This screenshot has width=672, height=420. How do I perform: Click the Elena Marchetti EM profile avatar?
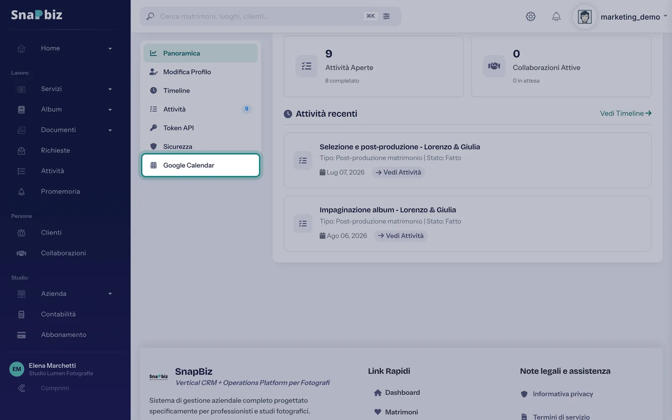(x=17, y=369)
